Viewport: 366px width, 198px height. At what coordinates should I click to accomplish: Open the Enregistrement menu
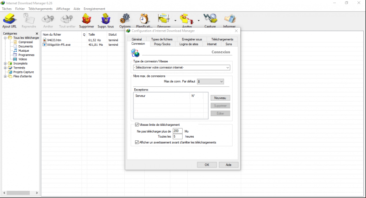(x=94, y=9)
